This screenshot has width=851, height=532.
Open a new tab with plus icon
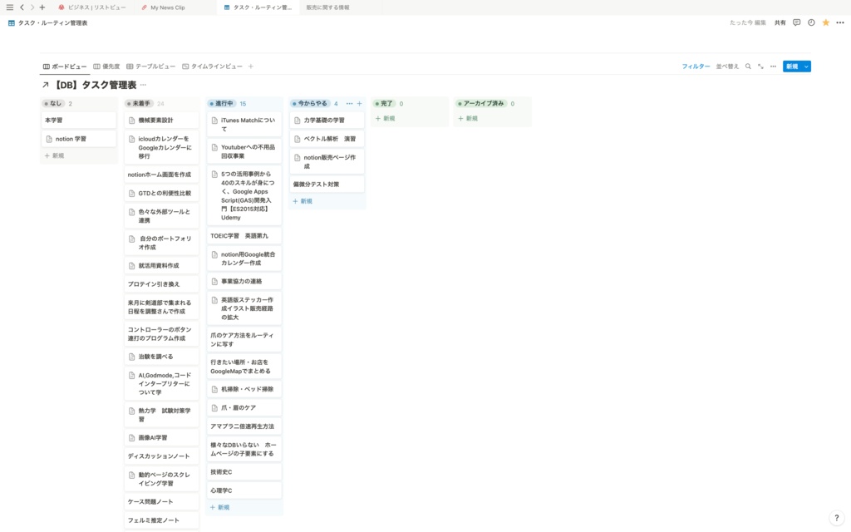(x=42, y=7)
